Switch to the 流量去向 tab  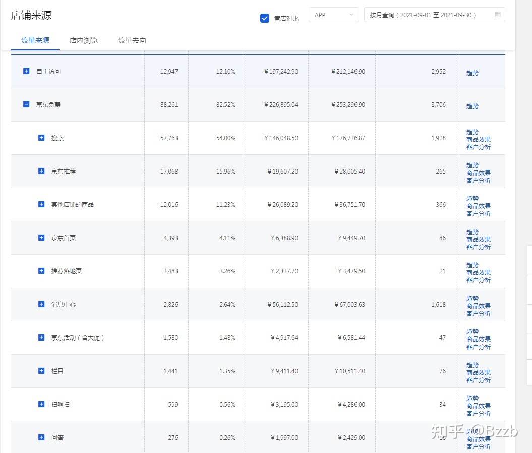[x=132, y=41]
